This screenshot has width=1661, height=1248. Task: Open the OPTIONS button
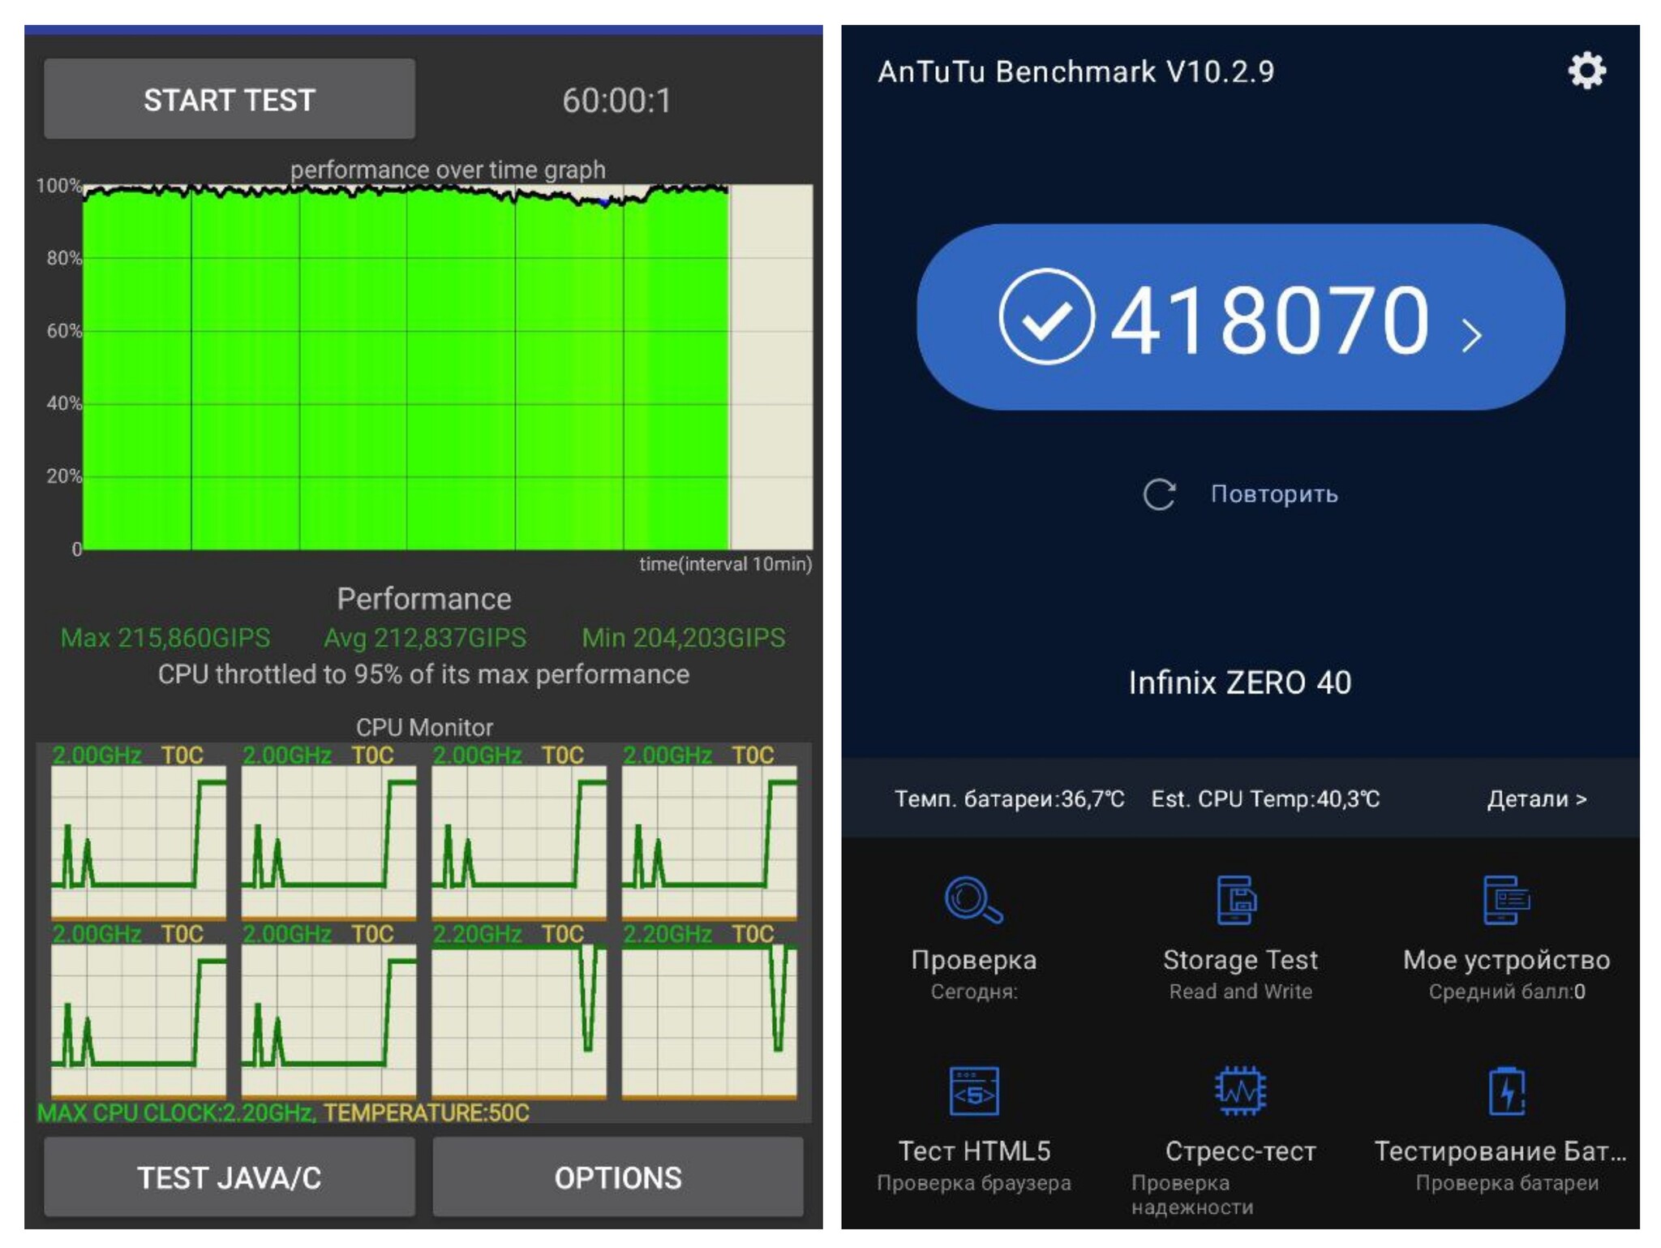(x=617, y=1177)
